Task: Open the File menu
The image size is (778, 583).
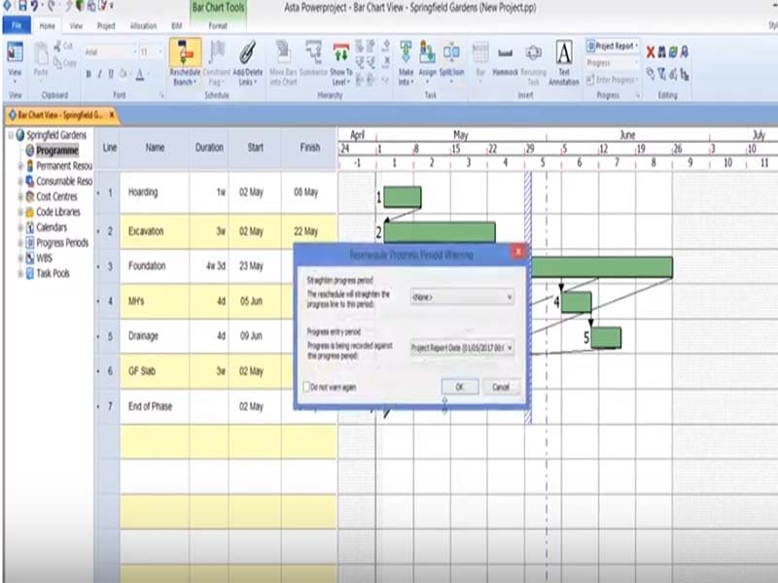Action: pyautogui.click(x=17, y=25)
